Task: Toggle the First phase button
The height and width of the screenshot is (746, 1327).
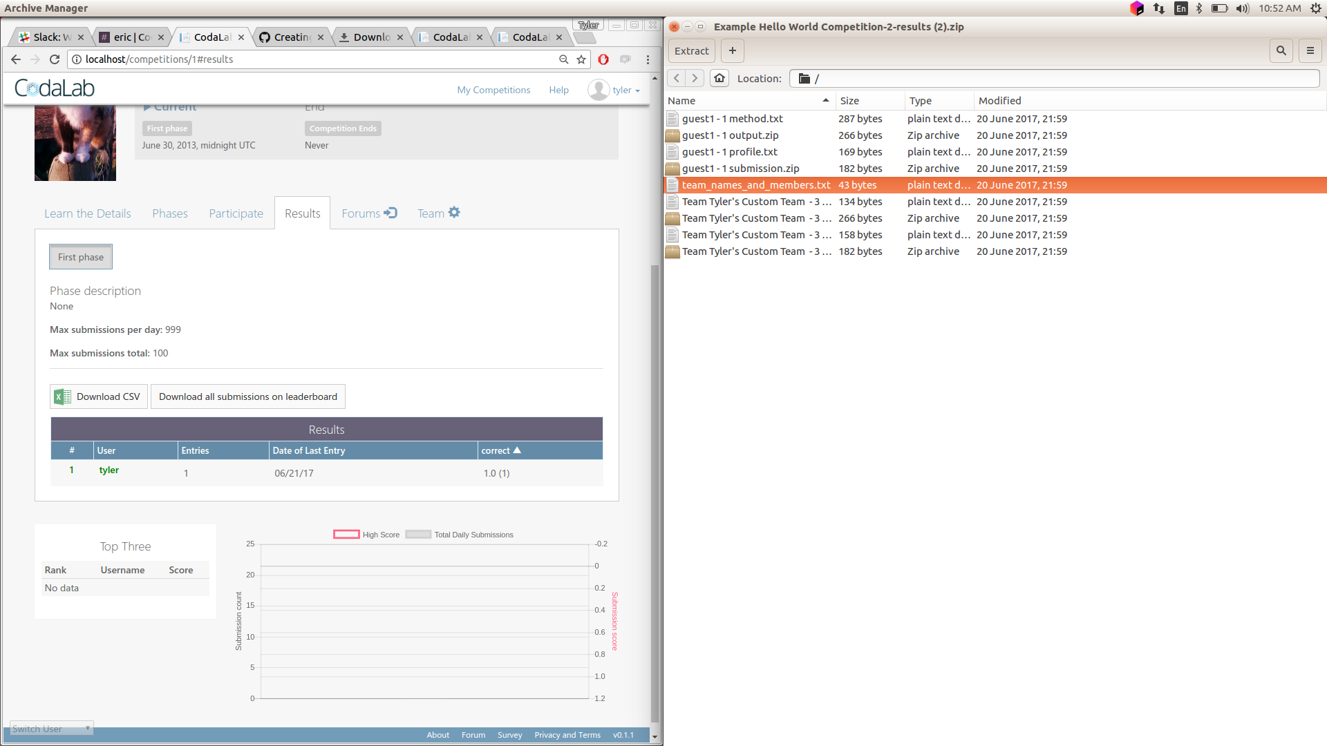Action: pos(81,257)
